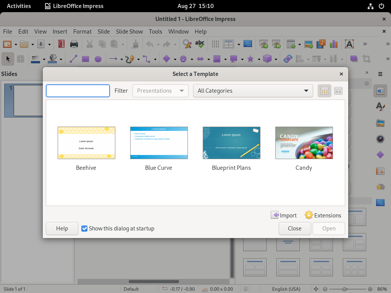Select the Ellipse shape tool

(98, 59)
